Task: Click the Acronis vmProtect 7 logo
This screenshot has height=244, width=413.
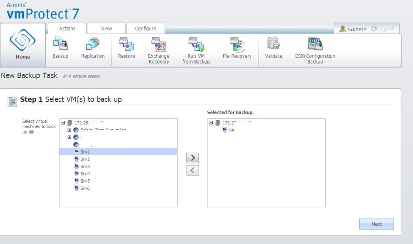Action: [x=43, y=11]
